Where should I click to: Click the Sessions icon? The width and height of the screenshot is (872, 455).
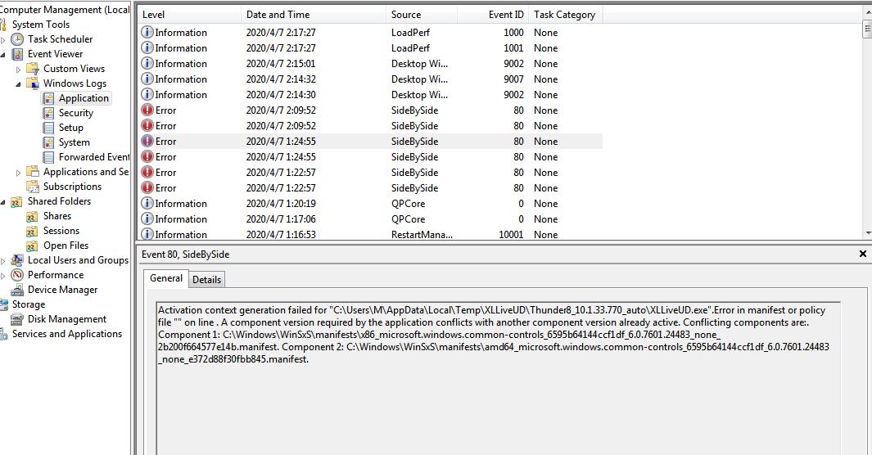(33, 231)
